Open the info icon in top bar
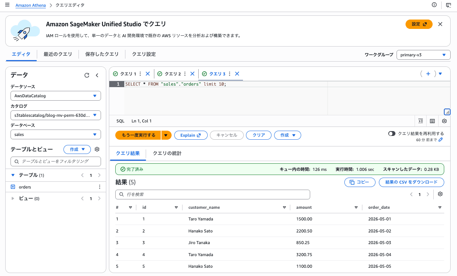The width and height of the screenshot is (457, 276). click(x=434, y=5)
